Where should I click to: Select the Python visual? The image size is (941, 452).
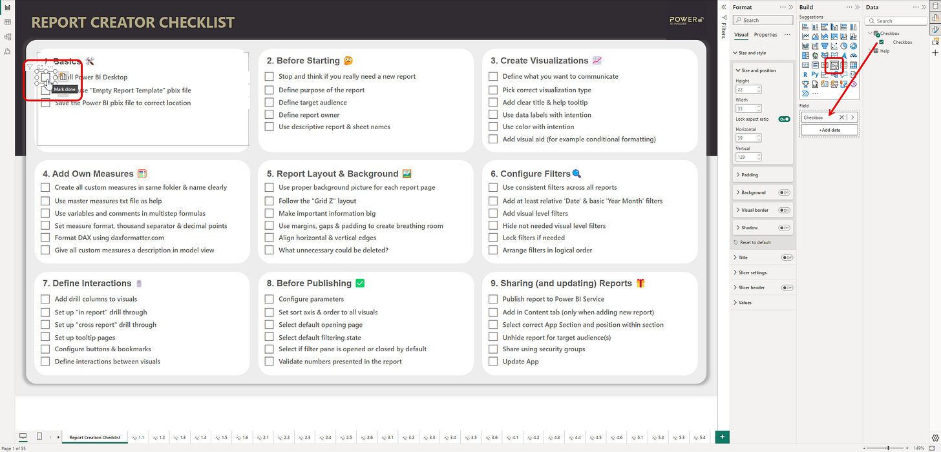click(x=815, y=74)
